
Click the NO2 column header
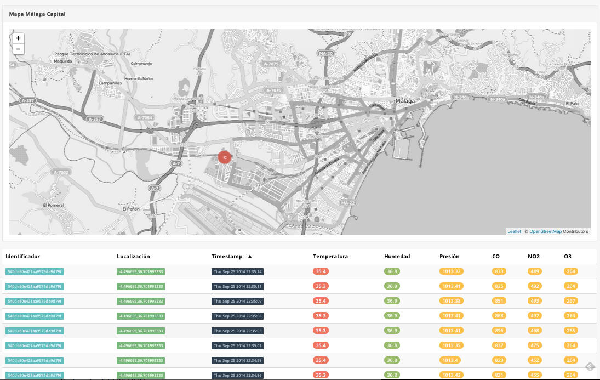(x=534, y=257)
